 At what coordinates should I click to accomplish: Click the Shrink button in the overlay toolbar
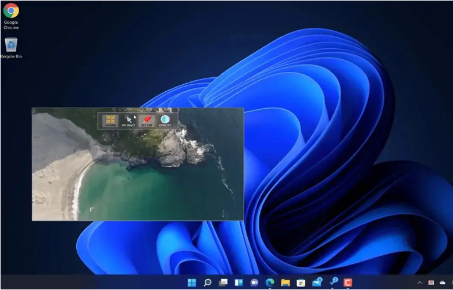(110, 121)
